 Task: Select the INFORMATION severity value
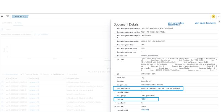pyautogui.click(x=146, y=36)
